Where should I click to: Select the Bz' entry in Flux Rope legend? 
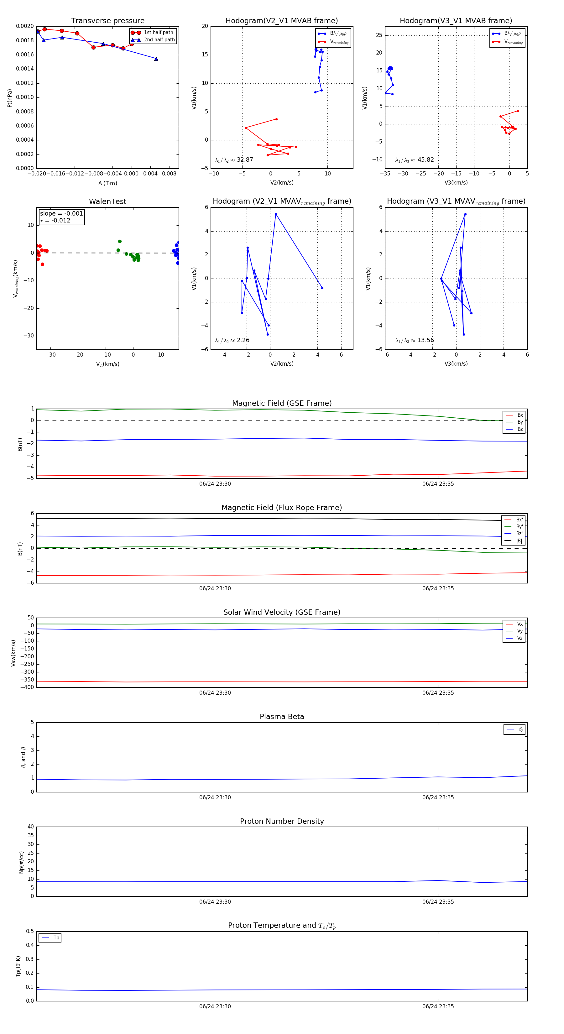tap(514, 534)
